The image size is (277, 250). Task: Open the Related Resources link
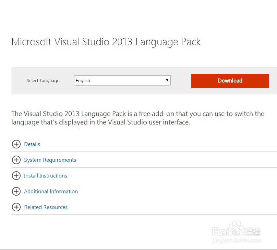[x=46, y=207]
